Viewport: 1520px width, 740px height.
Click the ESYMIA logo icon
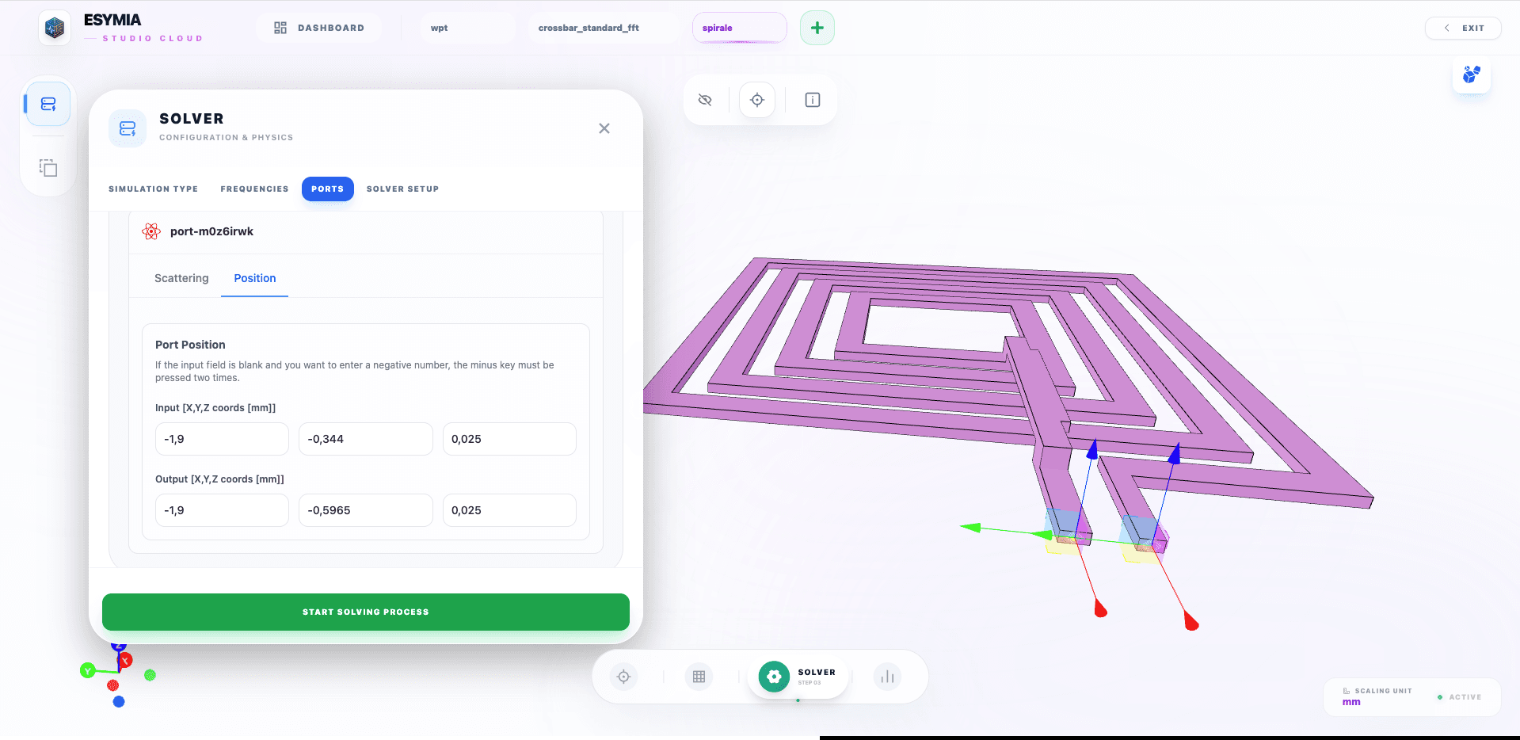pos(55,29)
